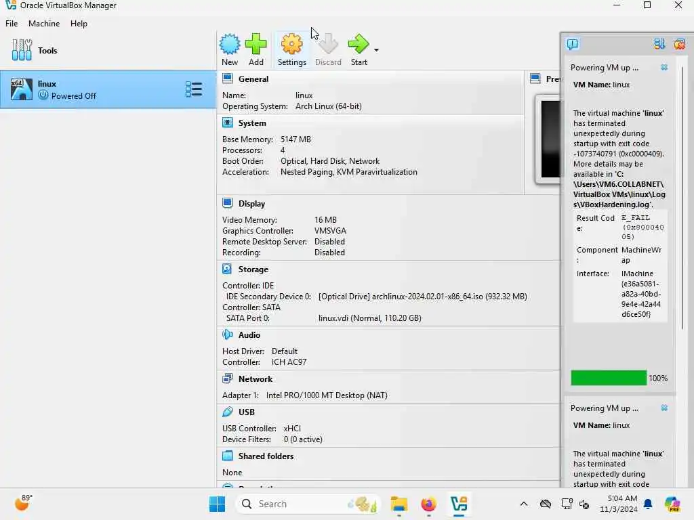Open File Explorer from the taskbar

point(399,504)
